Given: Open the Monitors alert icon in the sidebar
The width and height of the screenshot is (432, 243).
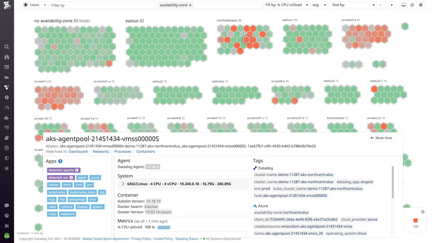Looking at the screenshot, I should tap(7, 97).
